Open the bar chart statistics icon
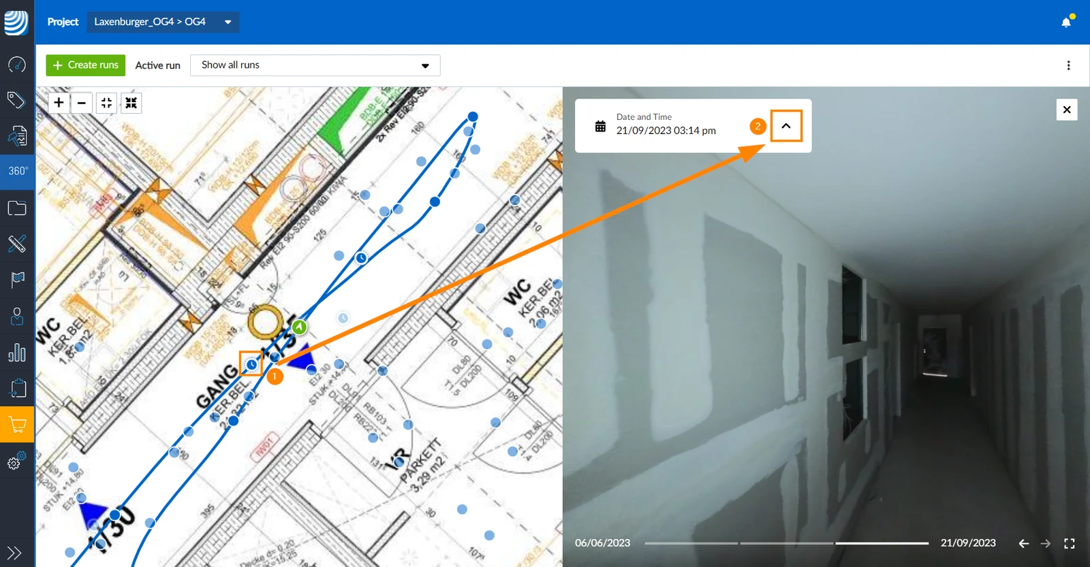 17,352
